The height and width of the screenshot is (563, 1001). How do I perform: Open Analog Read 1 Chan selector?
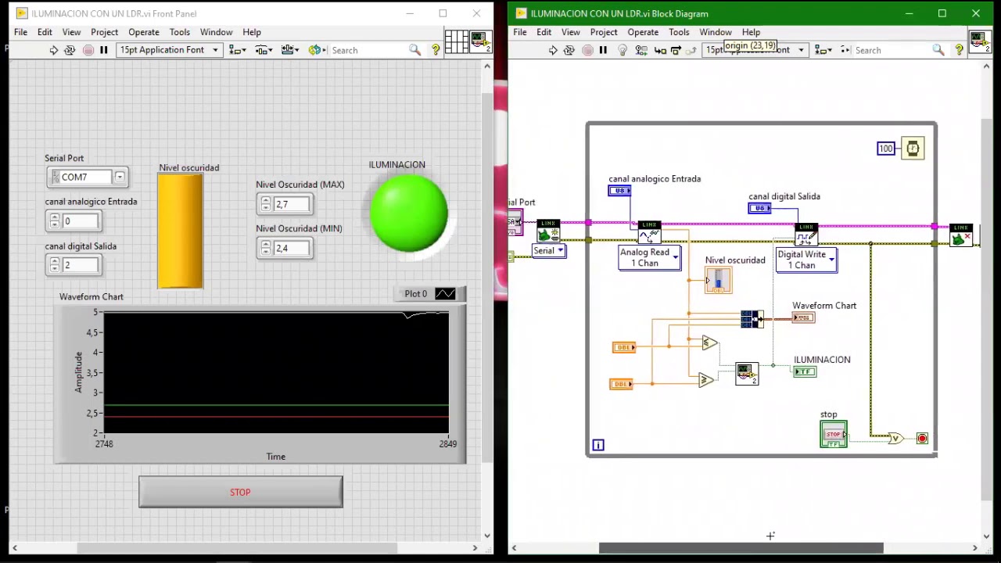point(650,258)
